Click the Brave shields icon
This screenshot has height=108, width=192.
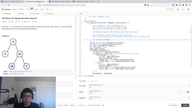[145, 5]
